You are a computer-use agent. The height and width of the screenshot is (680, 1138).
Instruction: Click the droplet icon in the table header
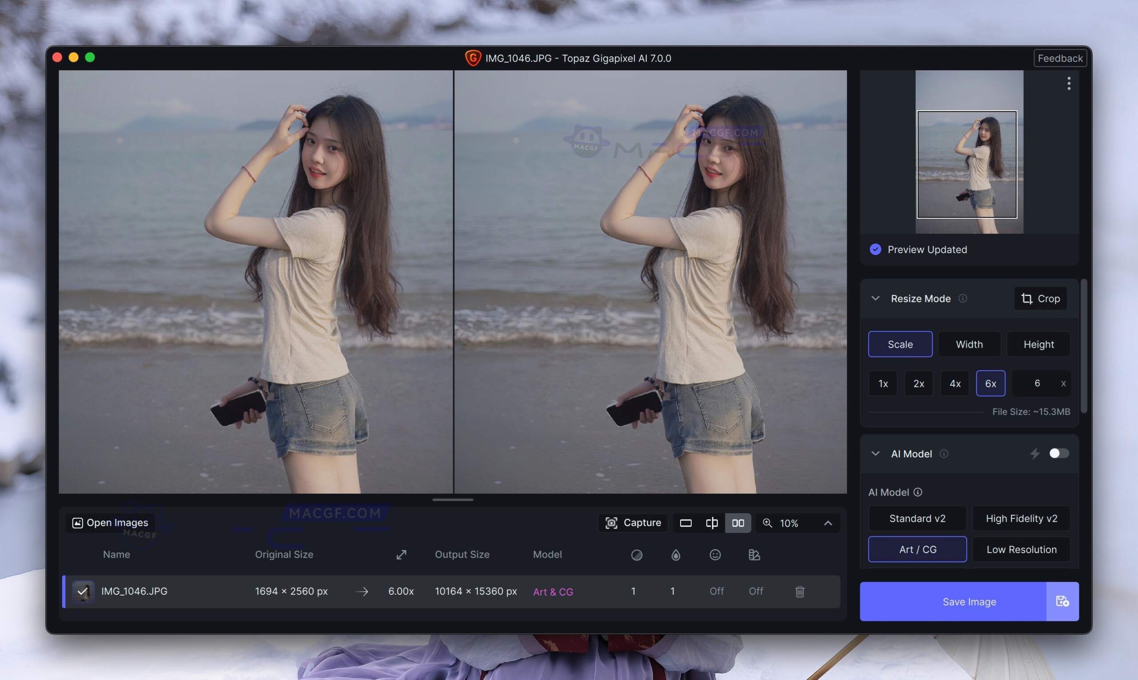click(676, 555)
